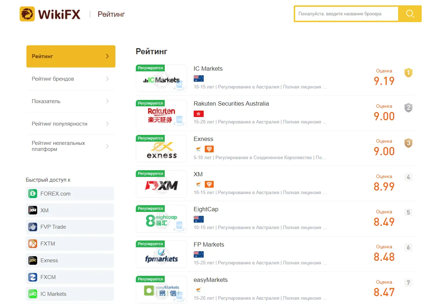Open Rakuten Securities Australia link
Image resolution: width=441 pixels, height=304 pixels.
[x=231, y=104]
